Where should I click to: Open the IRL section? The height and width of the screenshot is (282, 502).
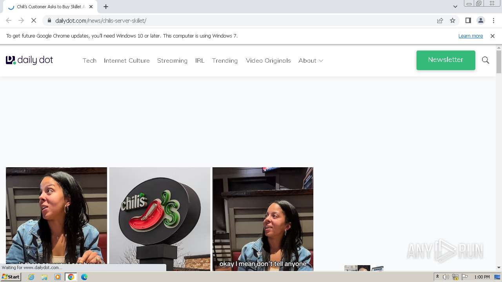[200, 61]
